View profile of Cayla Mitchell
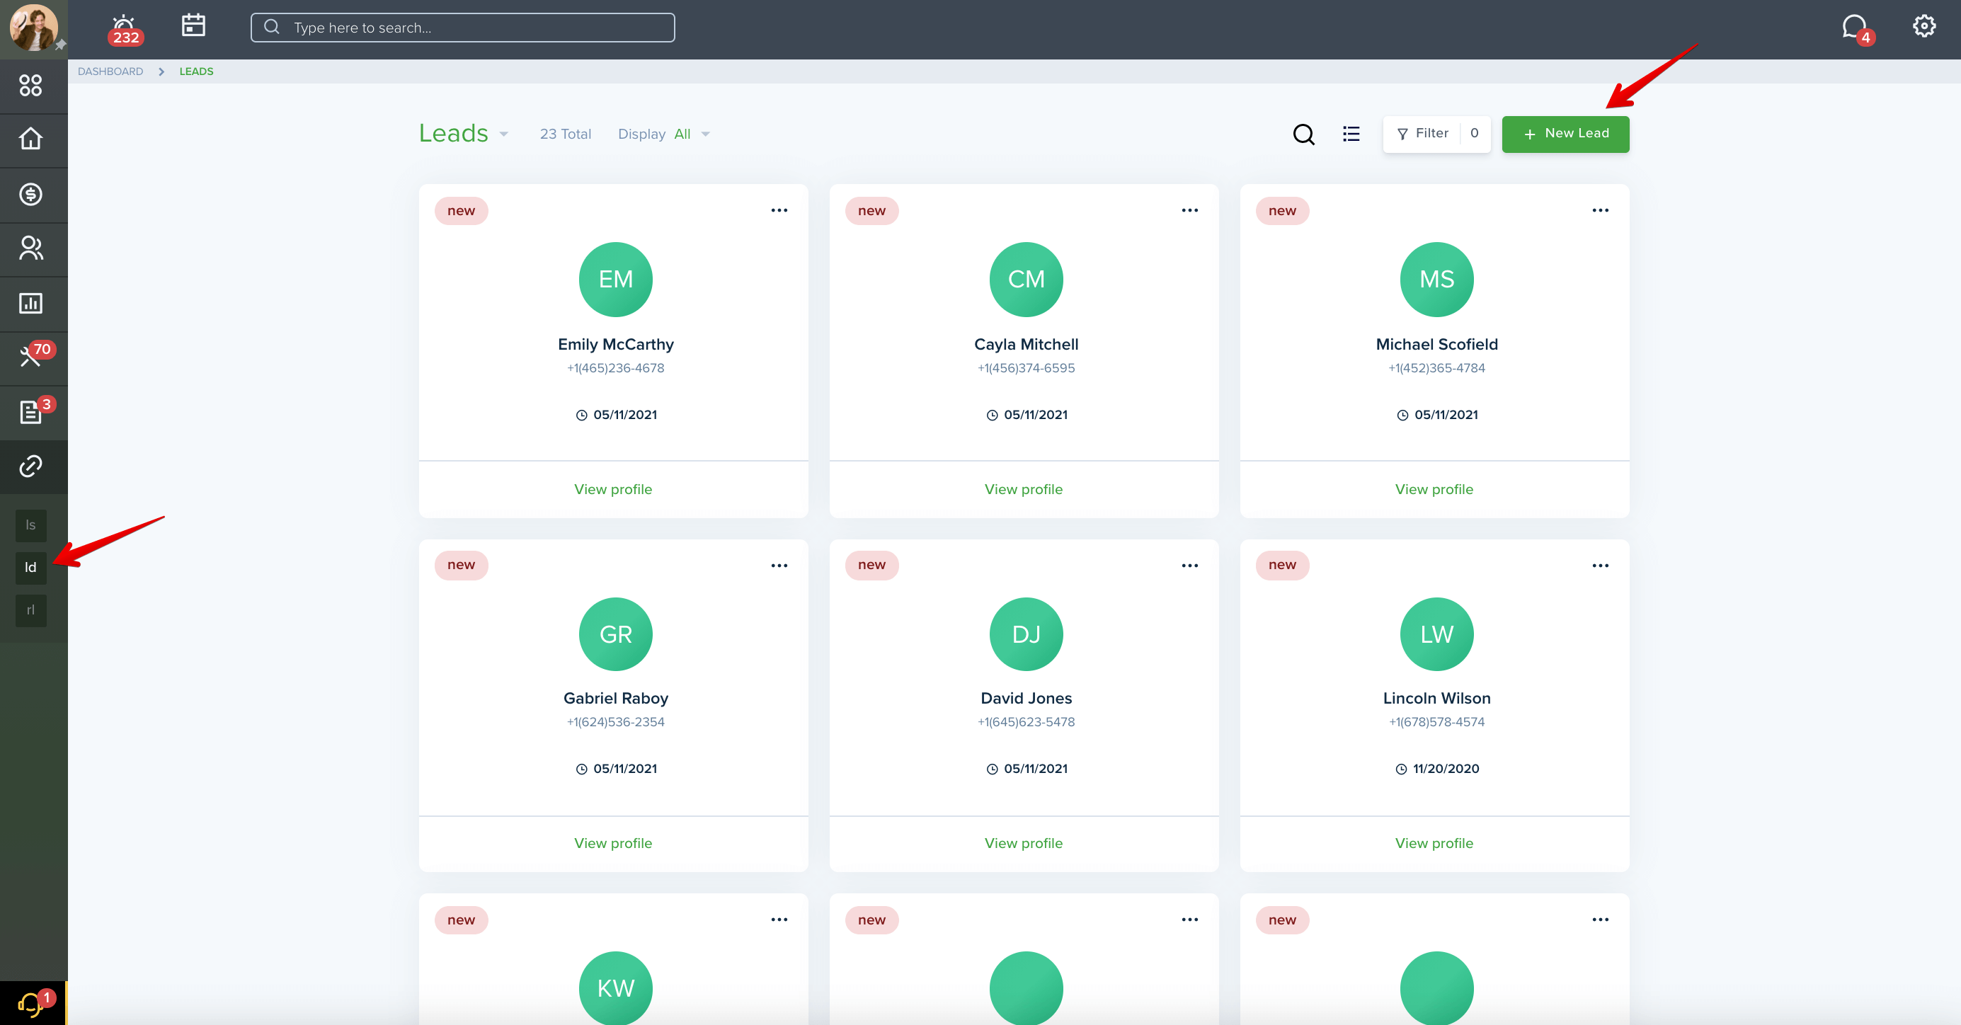This screenshot has width=1961, height=1025. coord(1023,489)
